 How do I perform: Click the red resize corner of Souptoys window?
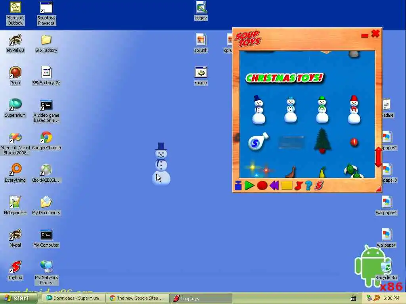[x=378, y=189]
